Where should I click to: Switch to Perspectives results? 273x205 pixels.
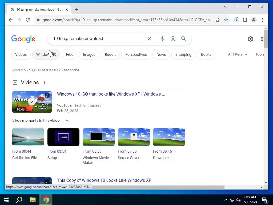[136, 54]
